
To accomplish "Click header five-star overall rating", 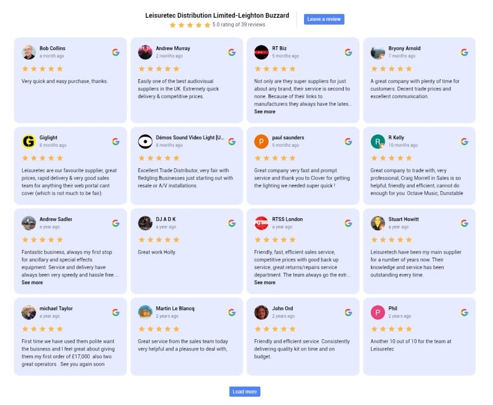I will 190,25.
